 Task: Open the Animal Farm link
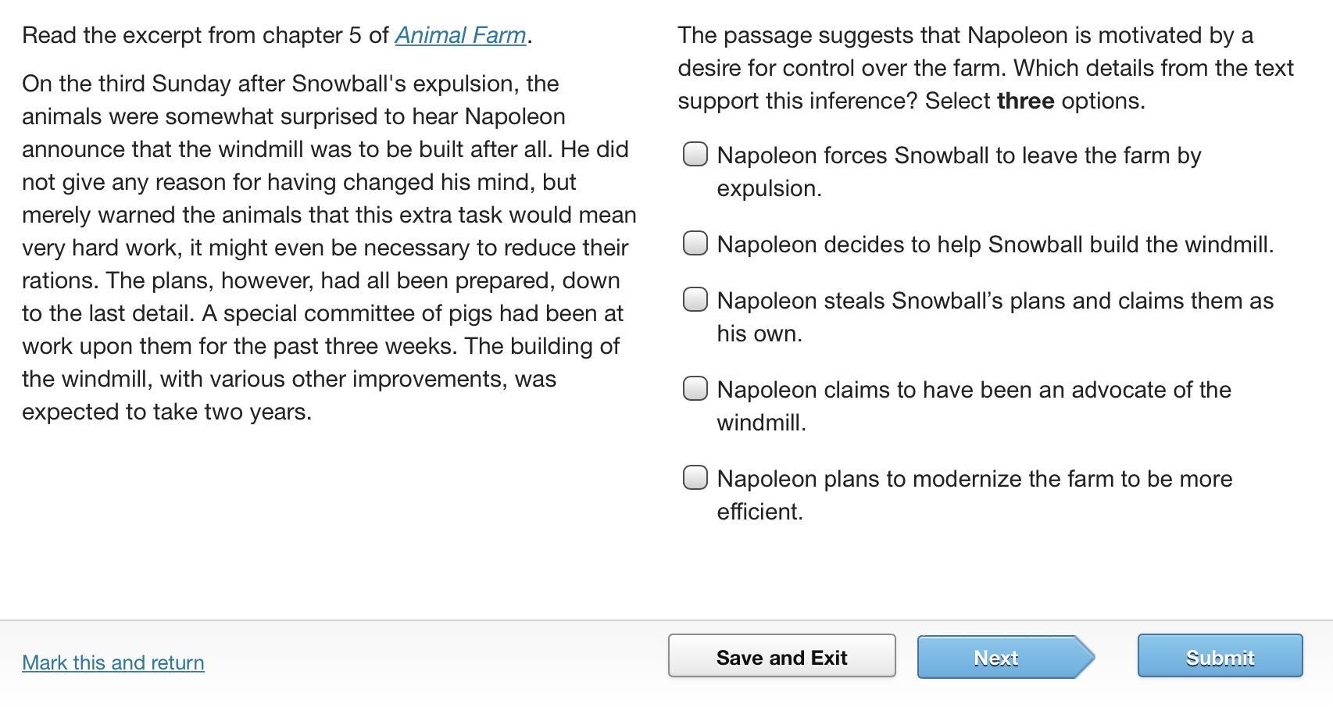460,35
